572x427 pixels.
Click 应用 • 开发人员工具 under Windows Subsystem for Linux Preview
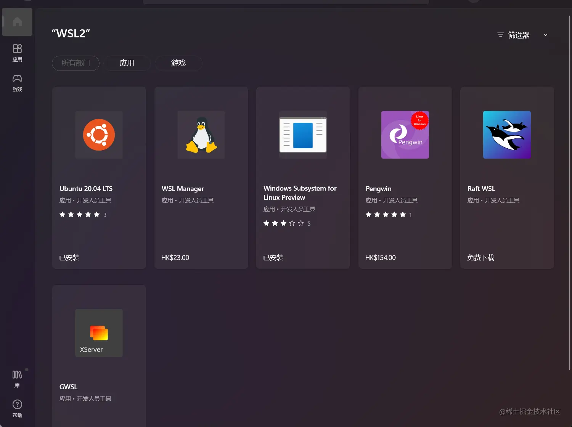[289, 209]
